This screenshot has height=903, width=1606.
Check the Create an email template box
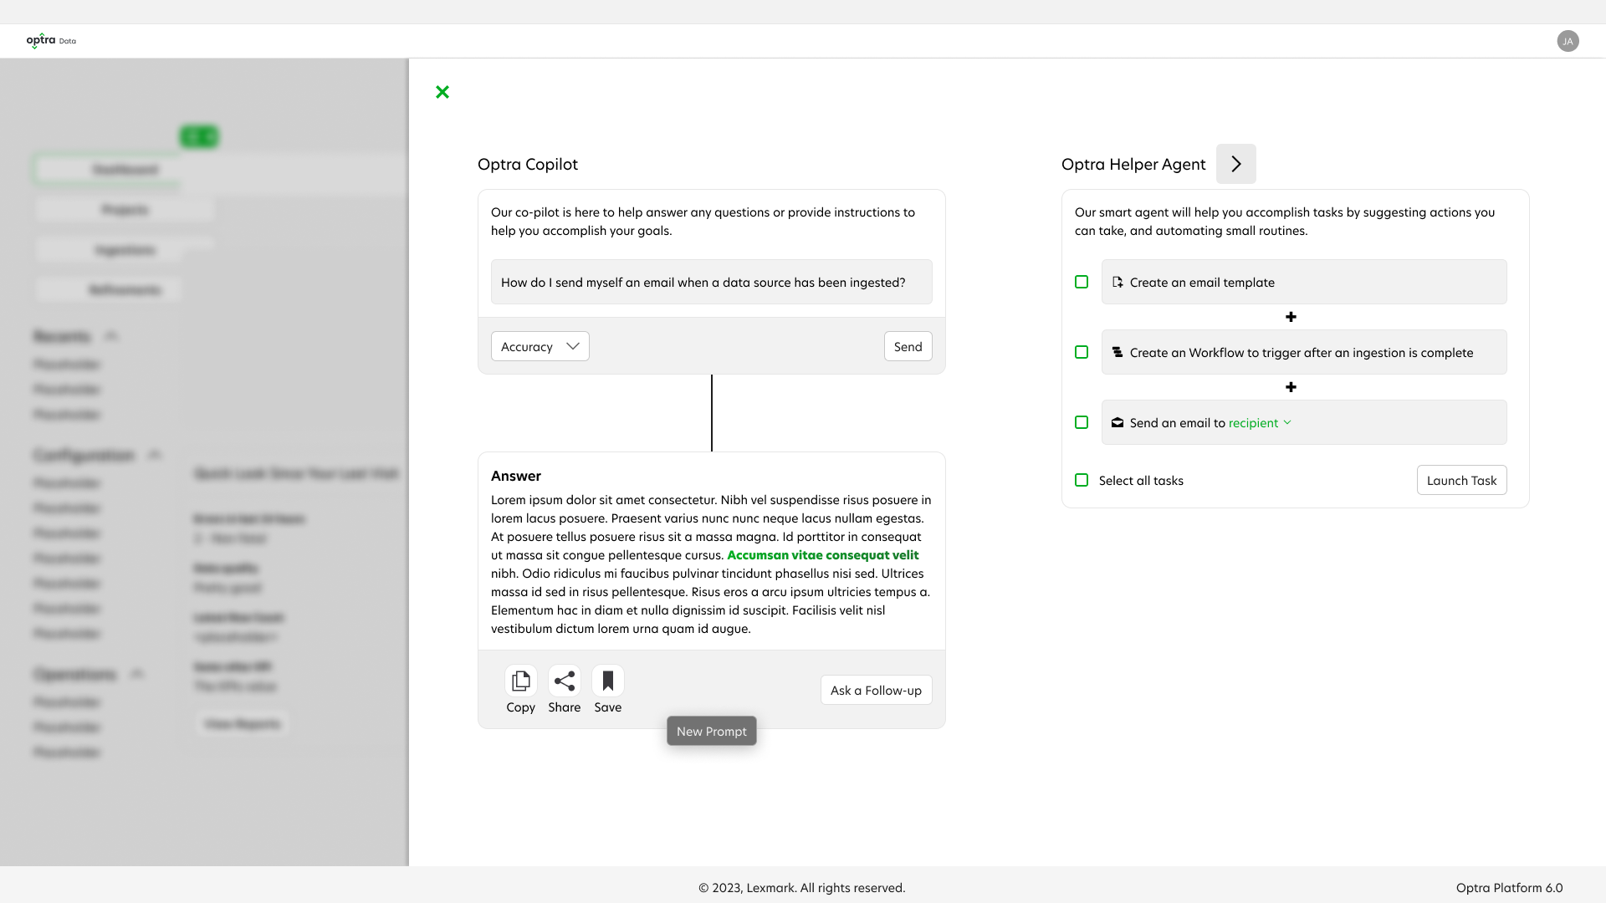pos(1082,283)
